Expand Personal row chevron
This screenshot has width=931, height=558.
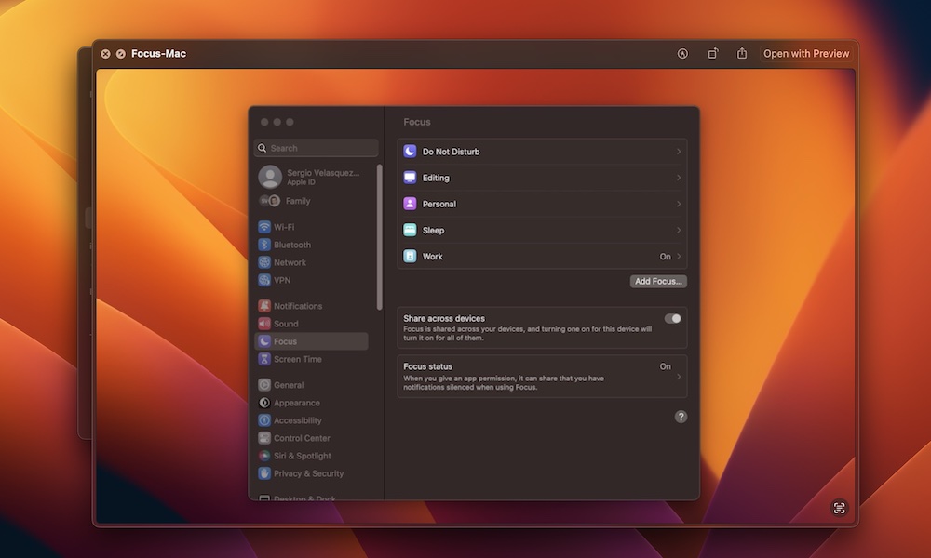[679, 204]
